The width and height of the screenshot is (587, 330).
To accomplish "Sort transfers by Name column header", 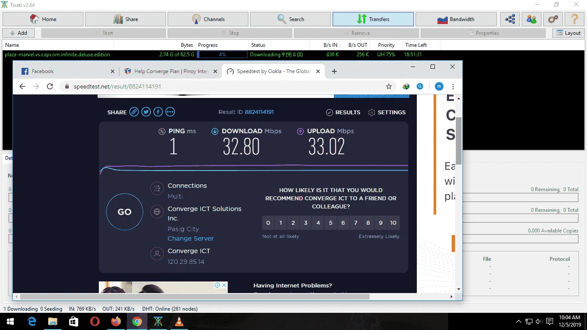I will (x=58, y=45).
